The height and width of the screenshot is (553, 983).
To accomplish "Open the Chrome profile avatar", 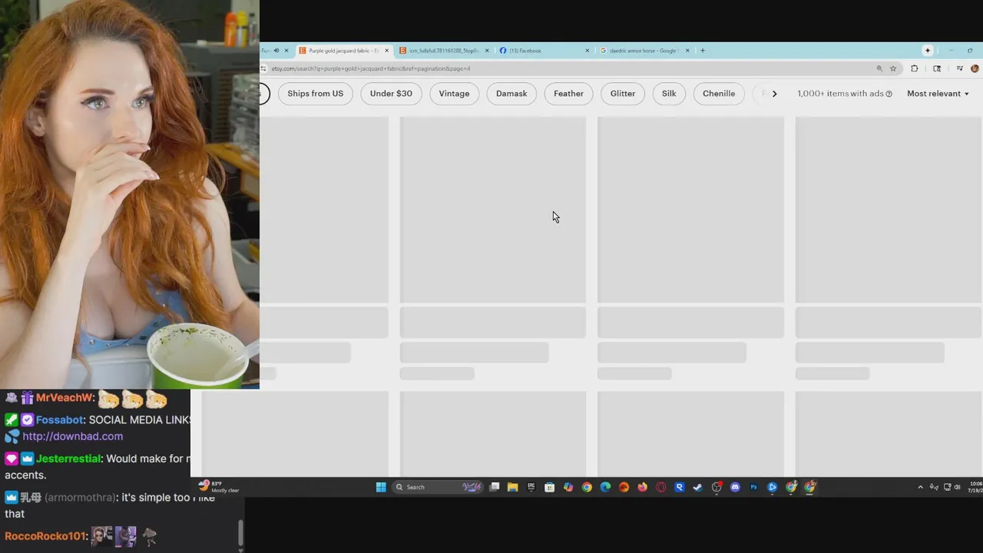I will click(975, 68).
